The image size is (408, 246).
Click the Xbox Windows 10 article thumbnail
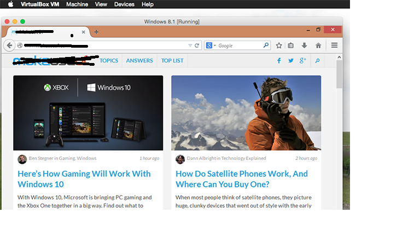[88, 112]
